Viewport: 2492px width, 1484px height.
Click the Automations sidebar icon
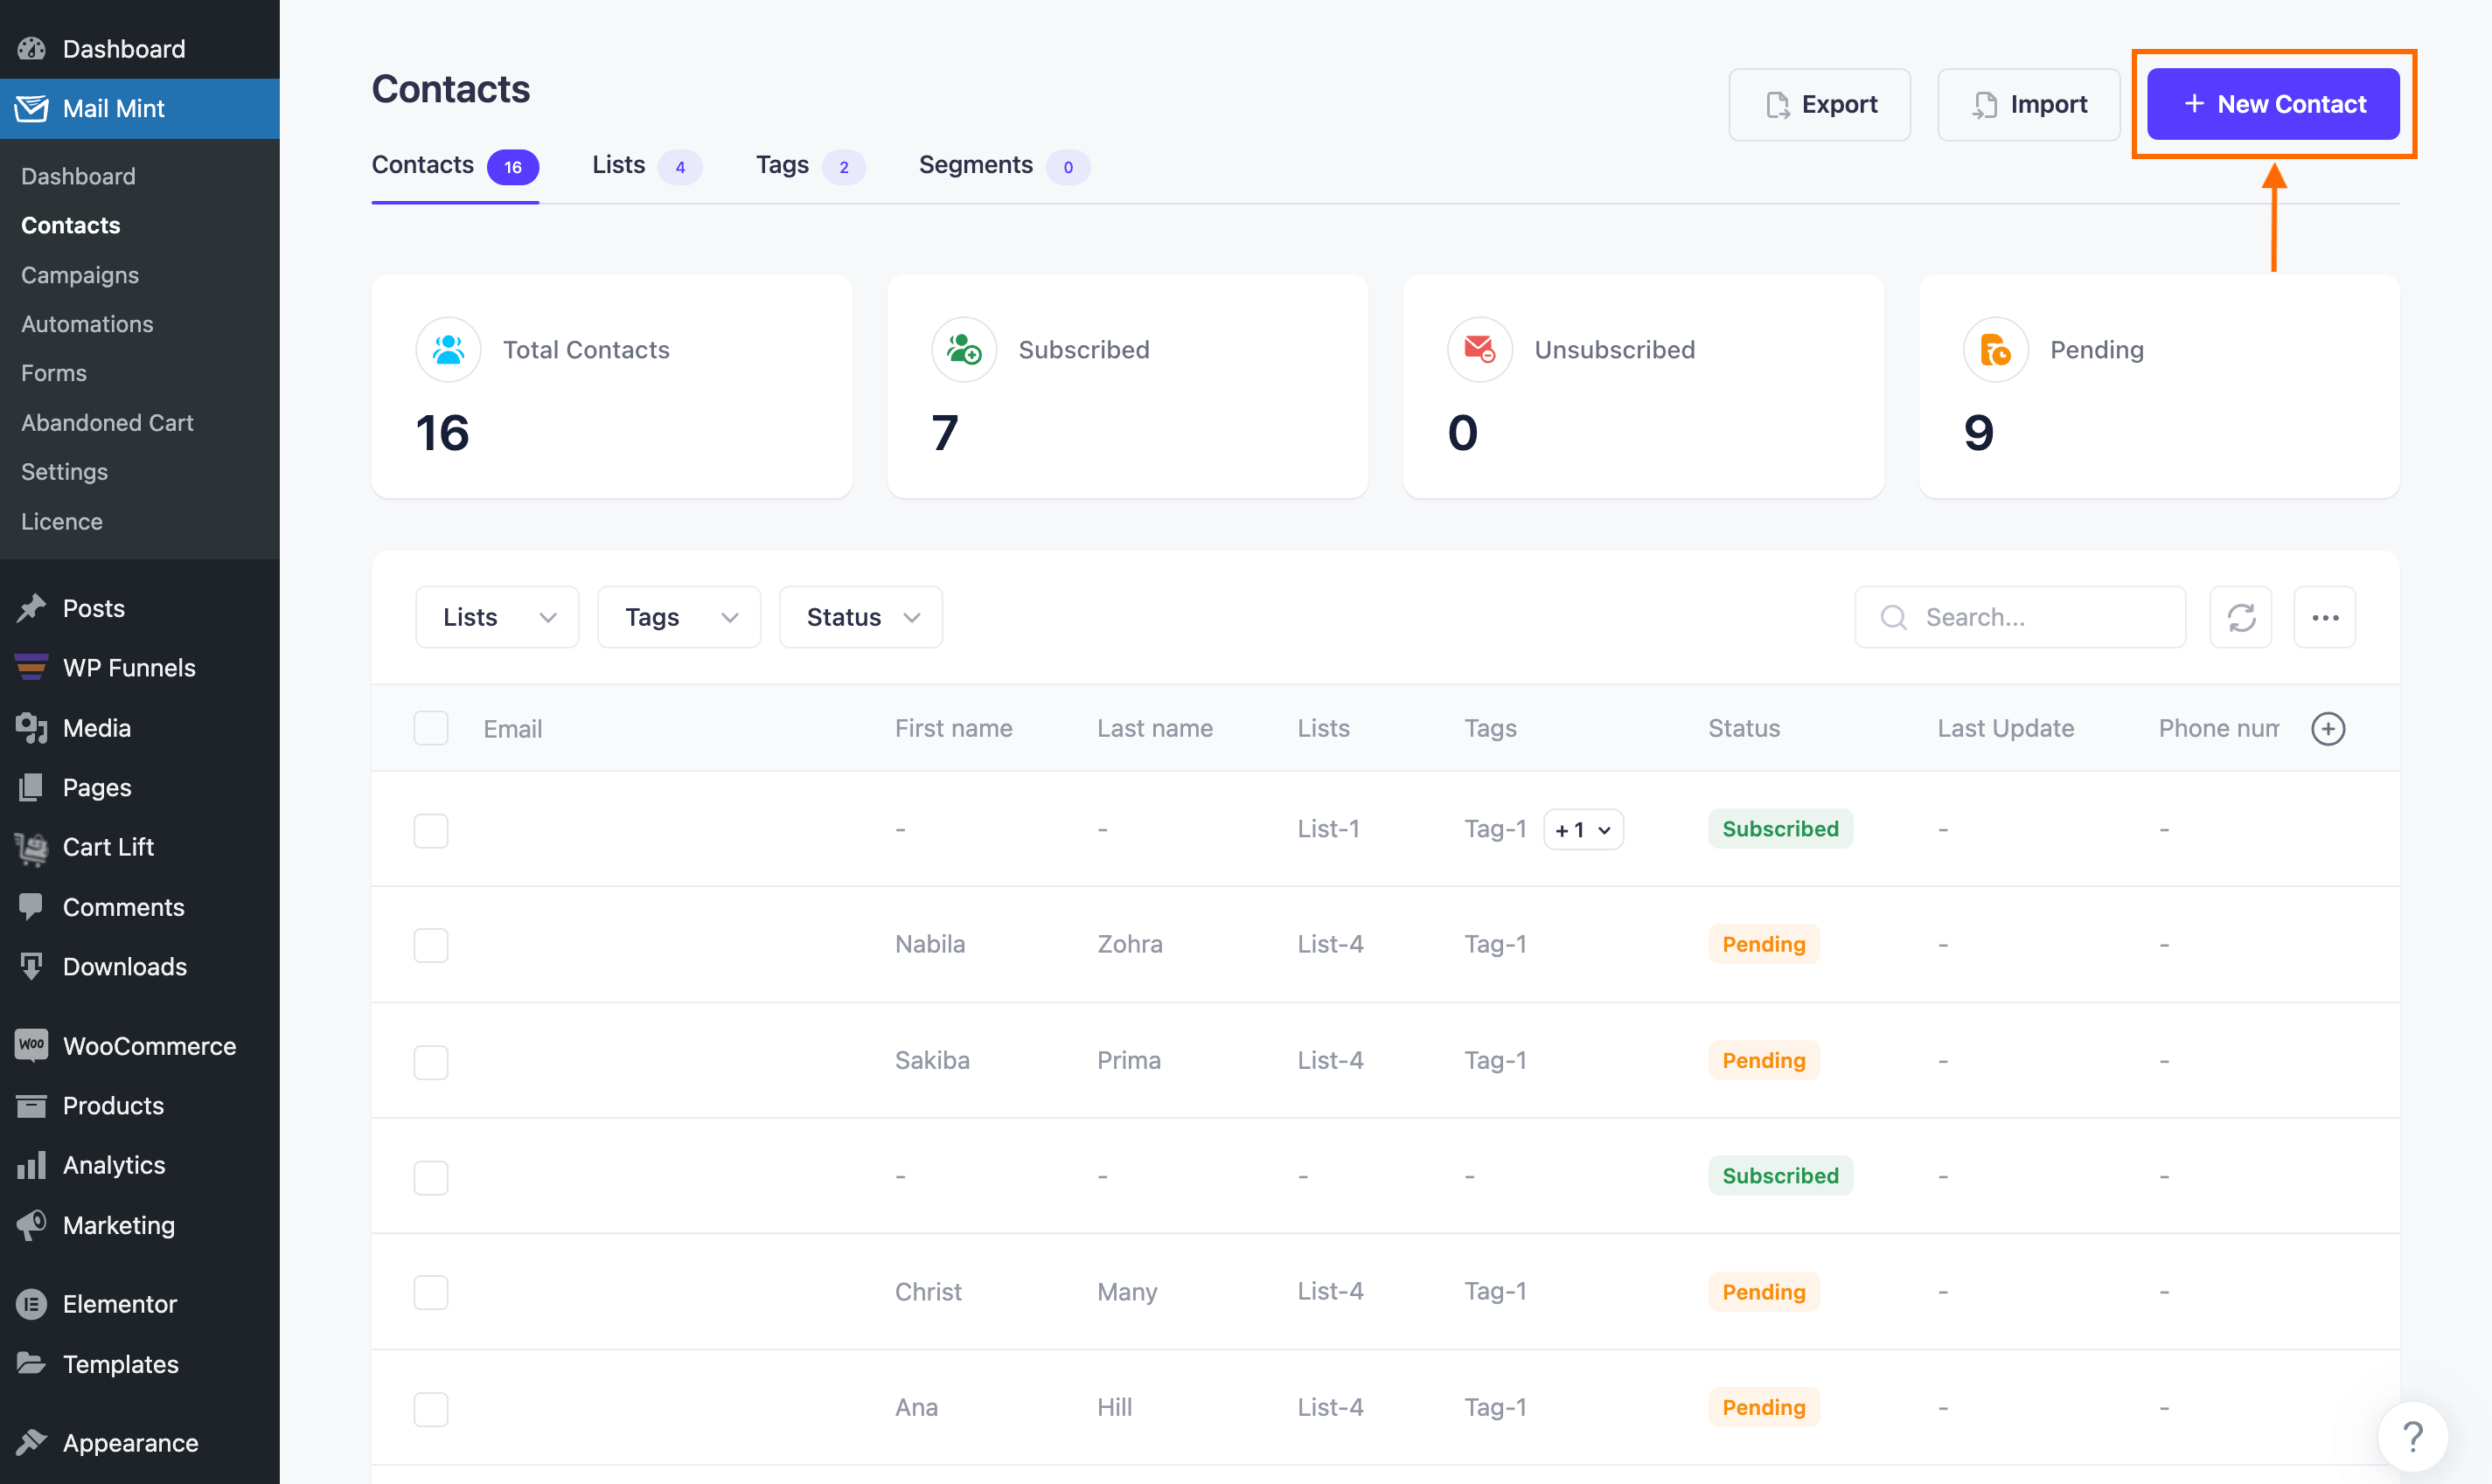click(87, 323)
